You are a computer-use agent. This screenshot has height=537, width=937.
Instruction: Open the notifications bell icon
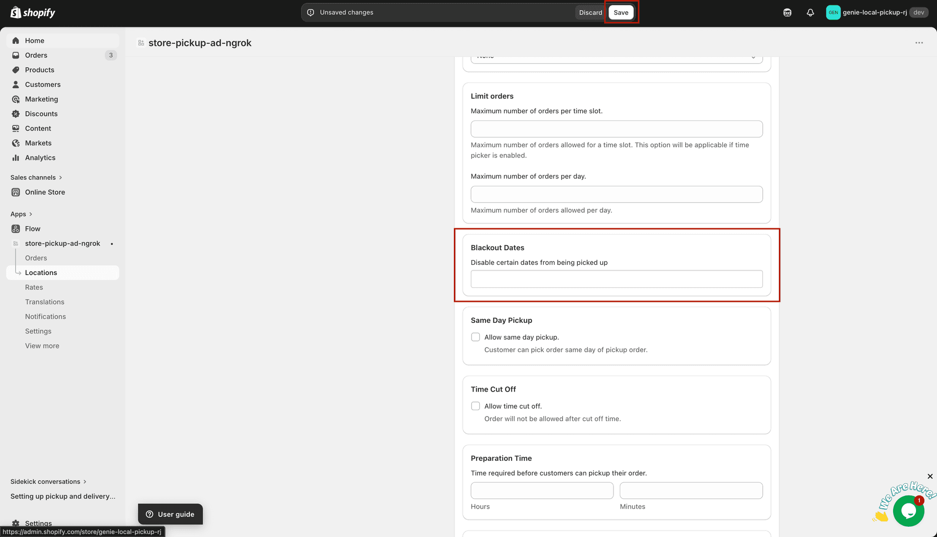click(810, 12)
